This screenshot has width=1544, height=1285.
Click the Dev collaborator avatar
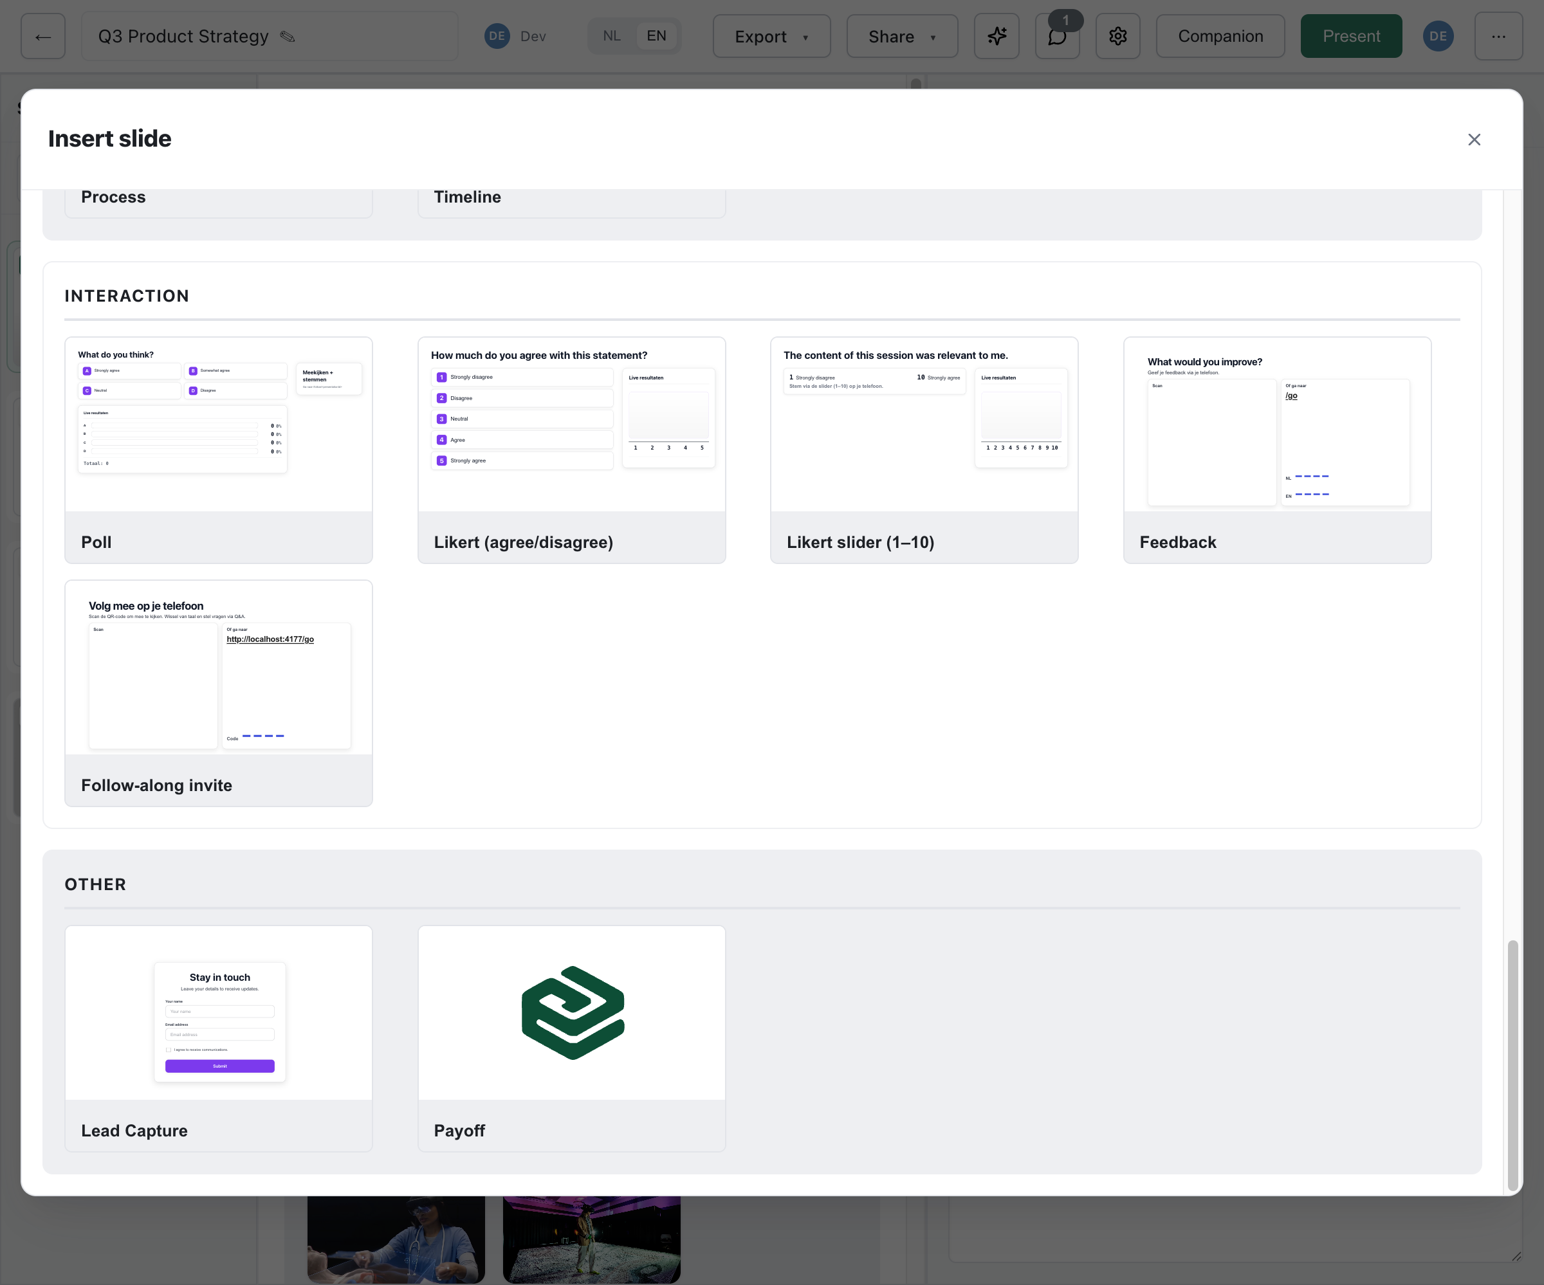497,36
